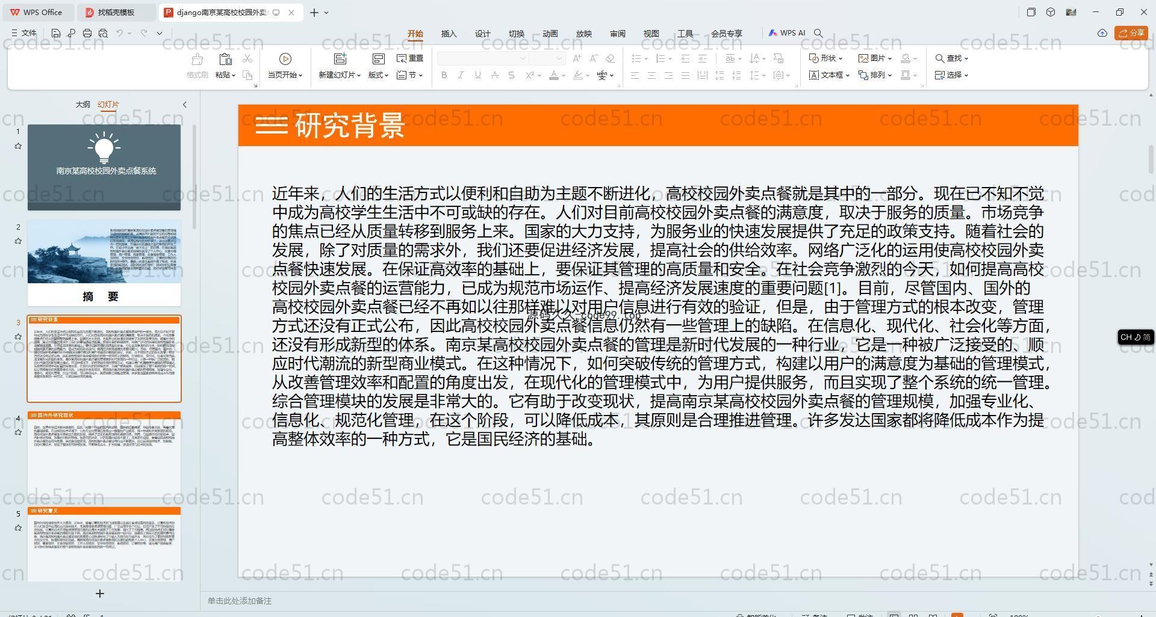Click the Format Painter icon

coord(197,60)
